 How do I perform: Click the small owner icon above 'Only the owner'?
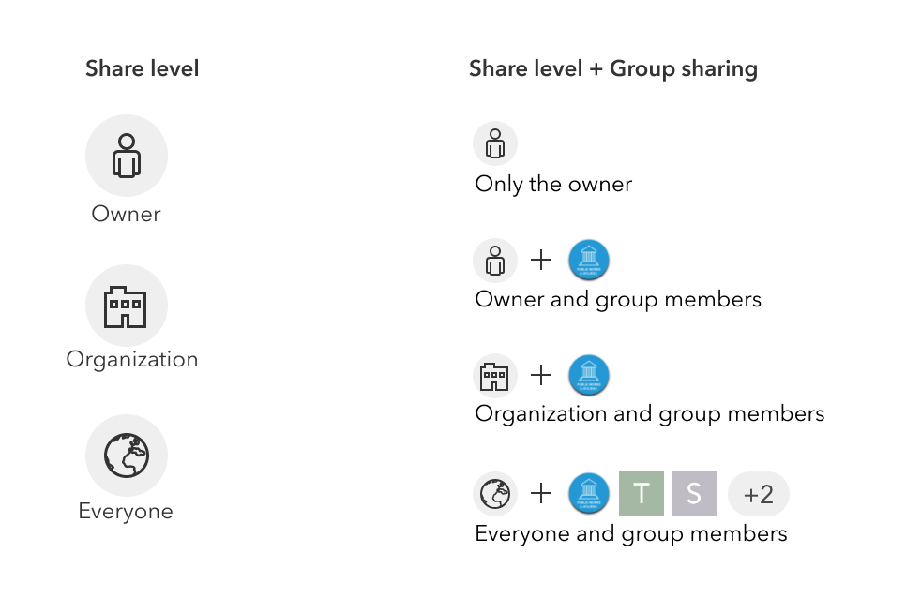[495, 144]
